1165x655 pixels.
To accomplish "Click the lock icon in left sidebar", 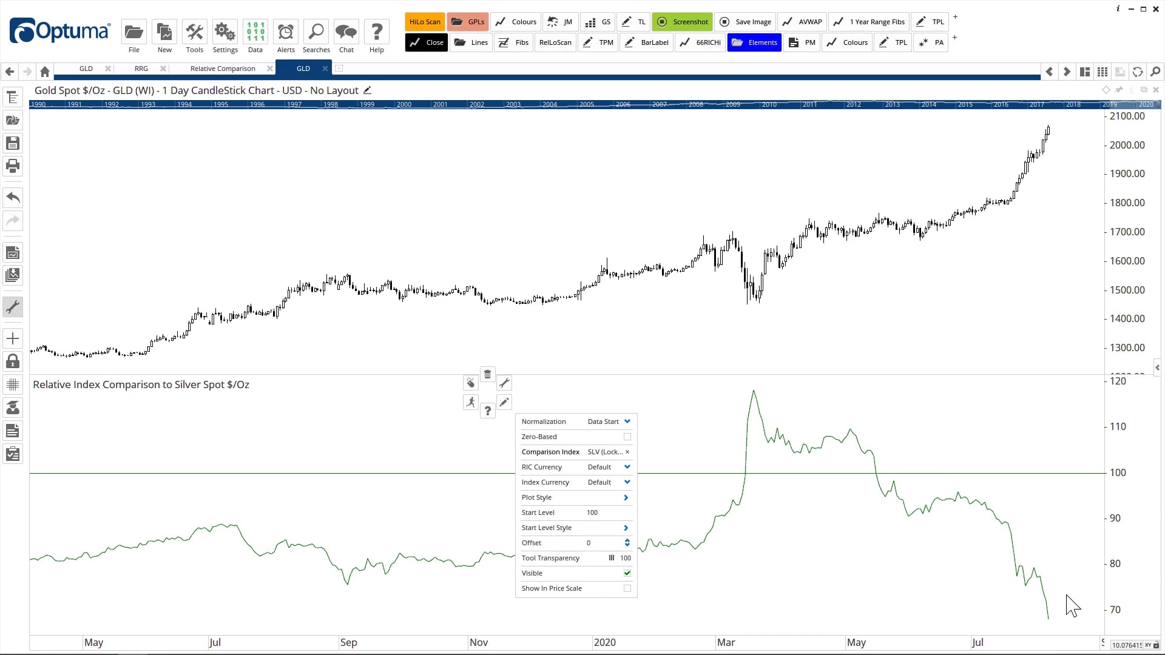I will 13,361.
